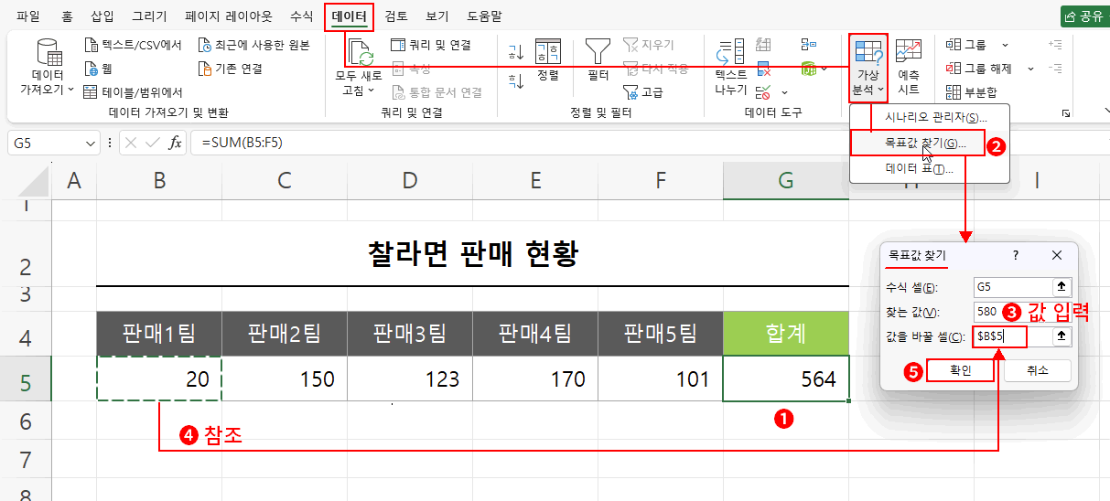Select 시나리오 관리자 menu item

(930, 118)
